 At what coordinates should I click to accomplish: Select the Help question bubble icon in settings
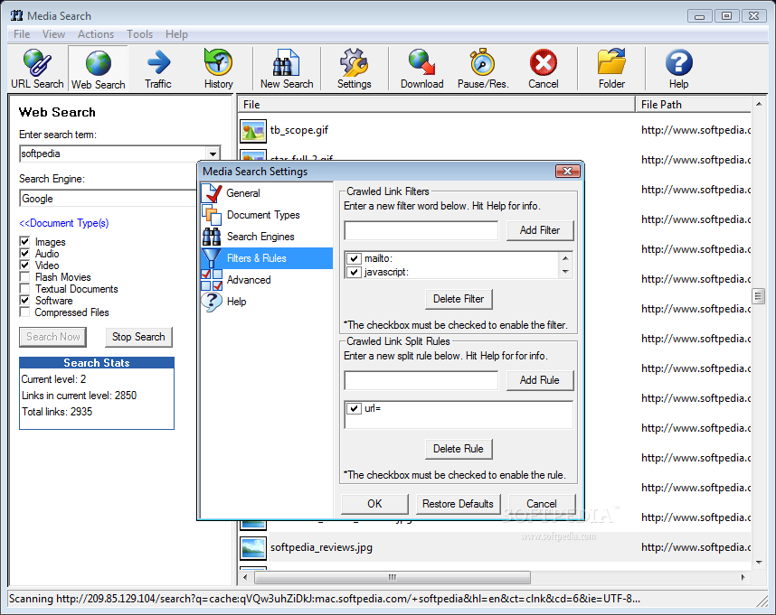click(x=212, y=302)
